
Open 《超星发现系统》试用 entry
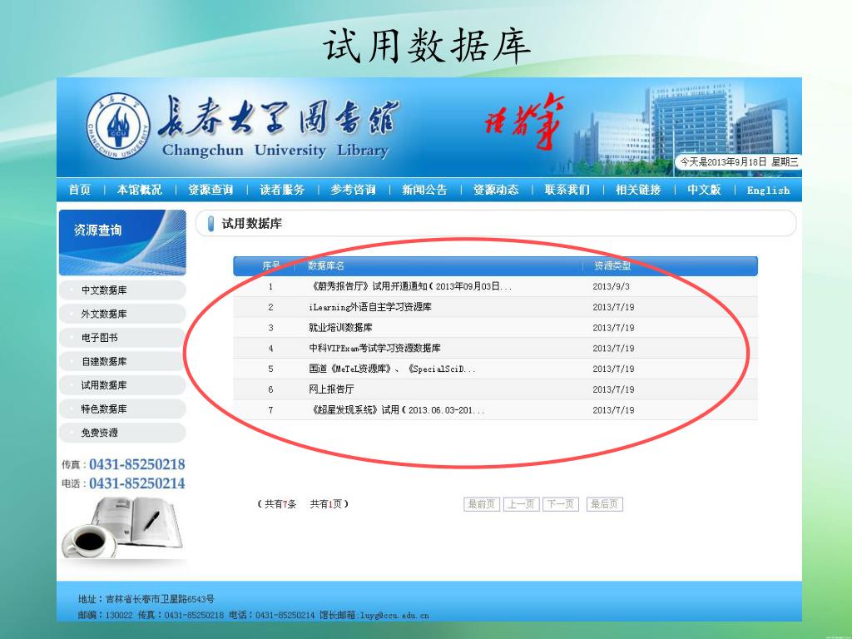tap(397, 410)
